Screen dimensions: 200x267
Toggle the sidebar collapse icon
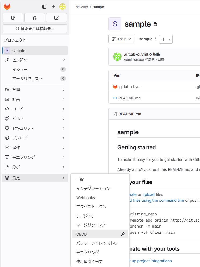(44, 7)
